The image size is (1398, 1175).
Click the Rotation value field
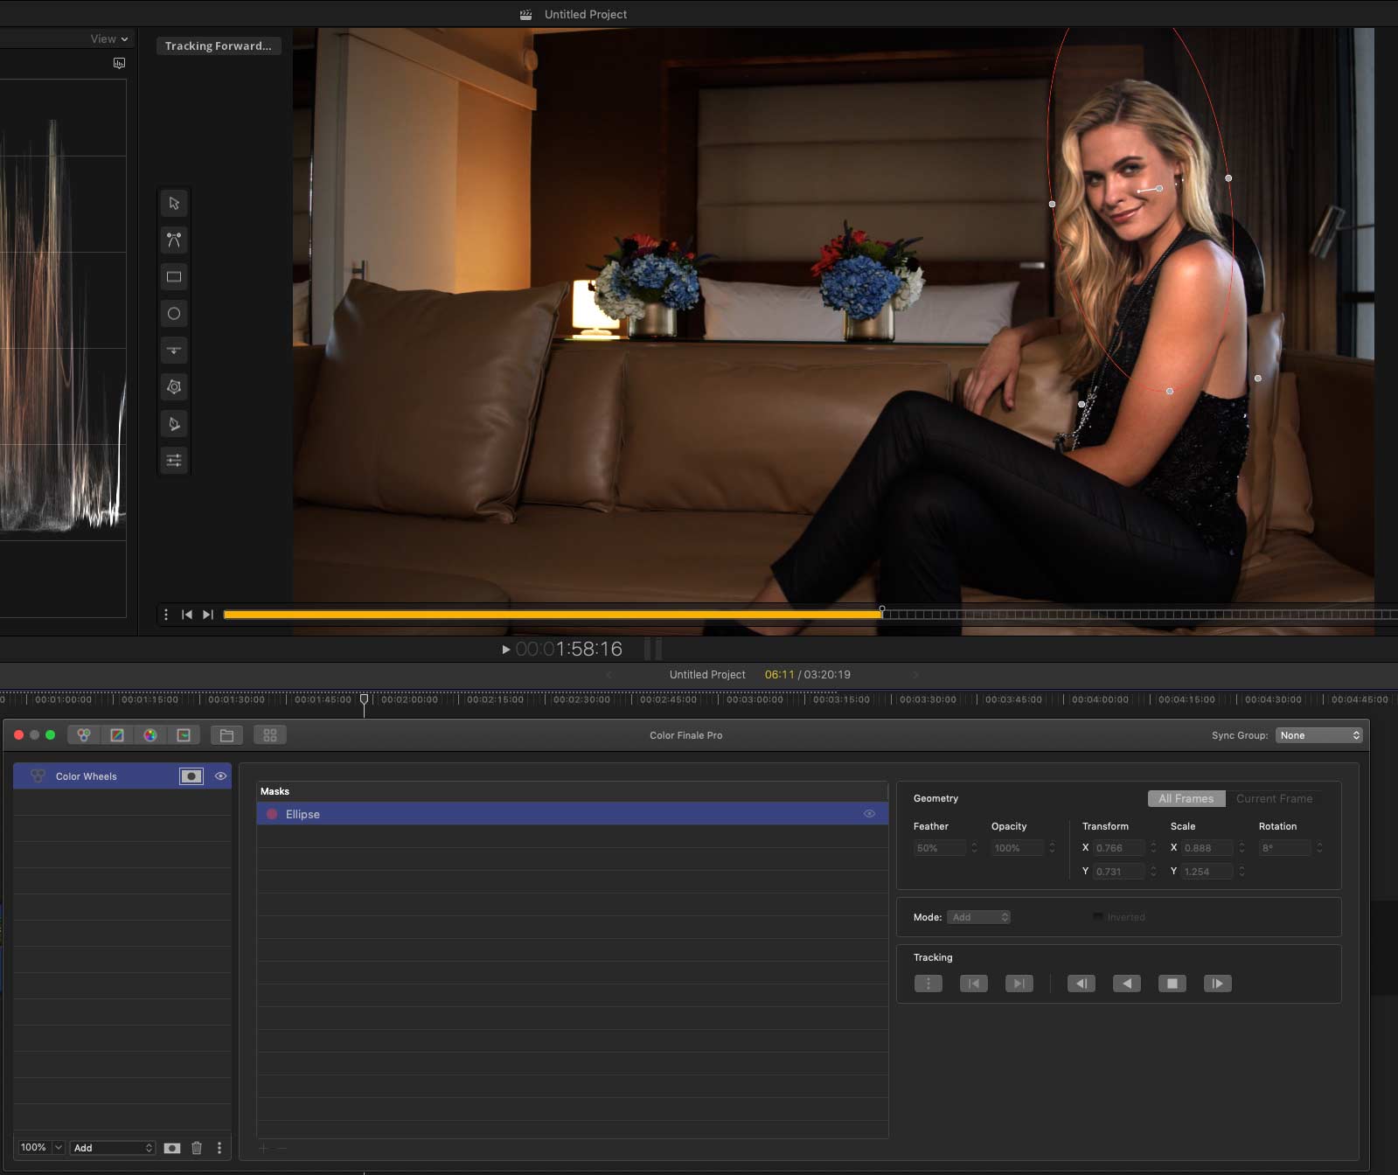pyautogui.click(x=1284, y=848)
